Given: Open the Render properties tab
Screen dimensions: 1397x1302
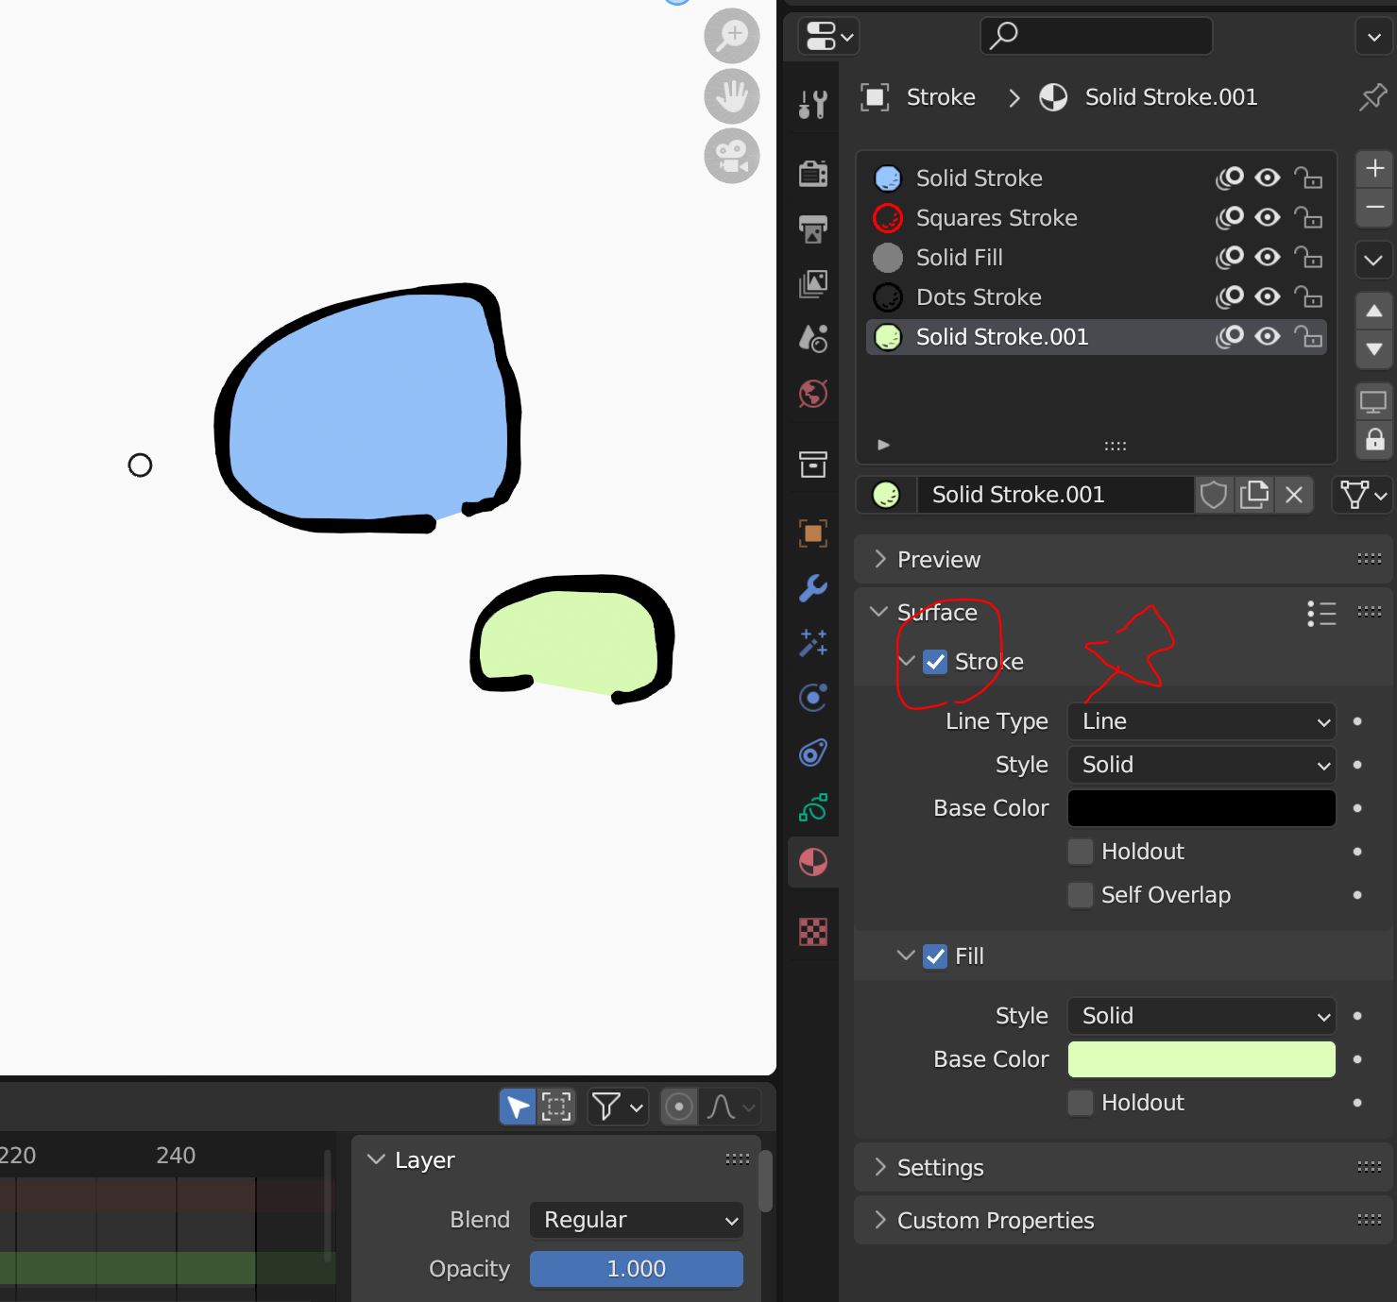Looking at the screenshot, I should click(813, 174).
